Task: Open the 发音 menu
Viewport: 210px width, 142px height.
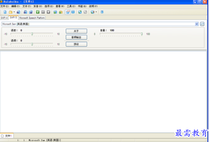Action: pos(38,6)
